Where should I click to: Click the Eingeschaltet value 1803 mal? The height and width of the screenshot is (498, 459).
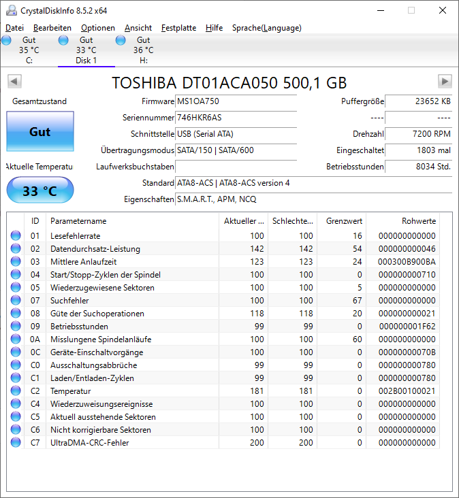click(418, 150)
